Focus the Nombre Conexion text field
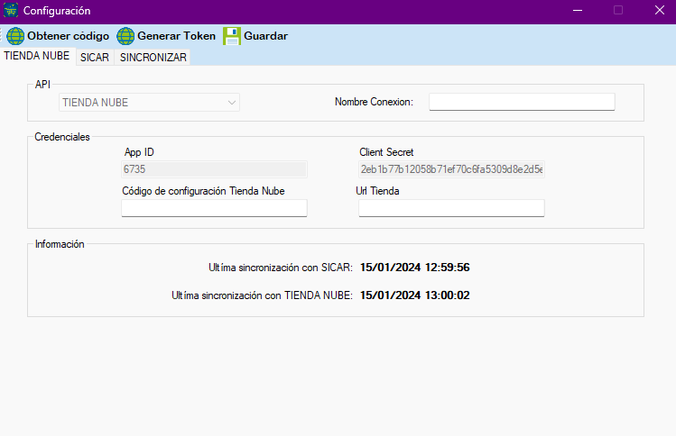 point(521,102)
